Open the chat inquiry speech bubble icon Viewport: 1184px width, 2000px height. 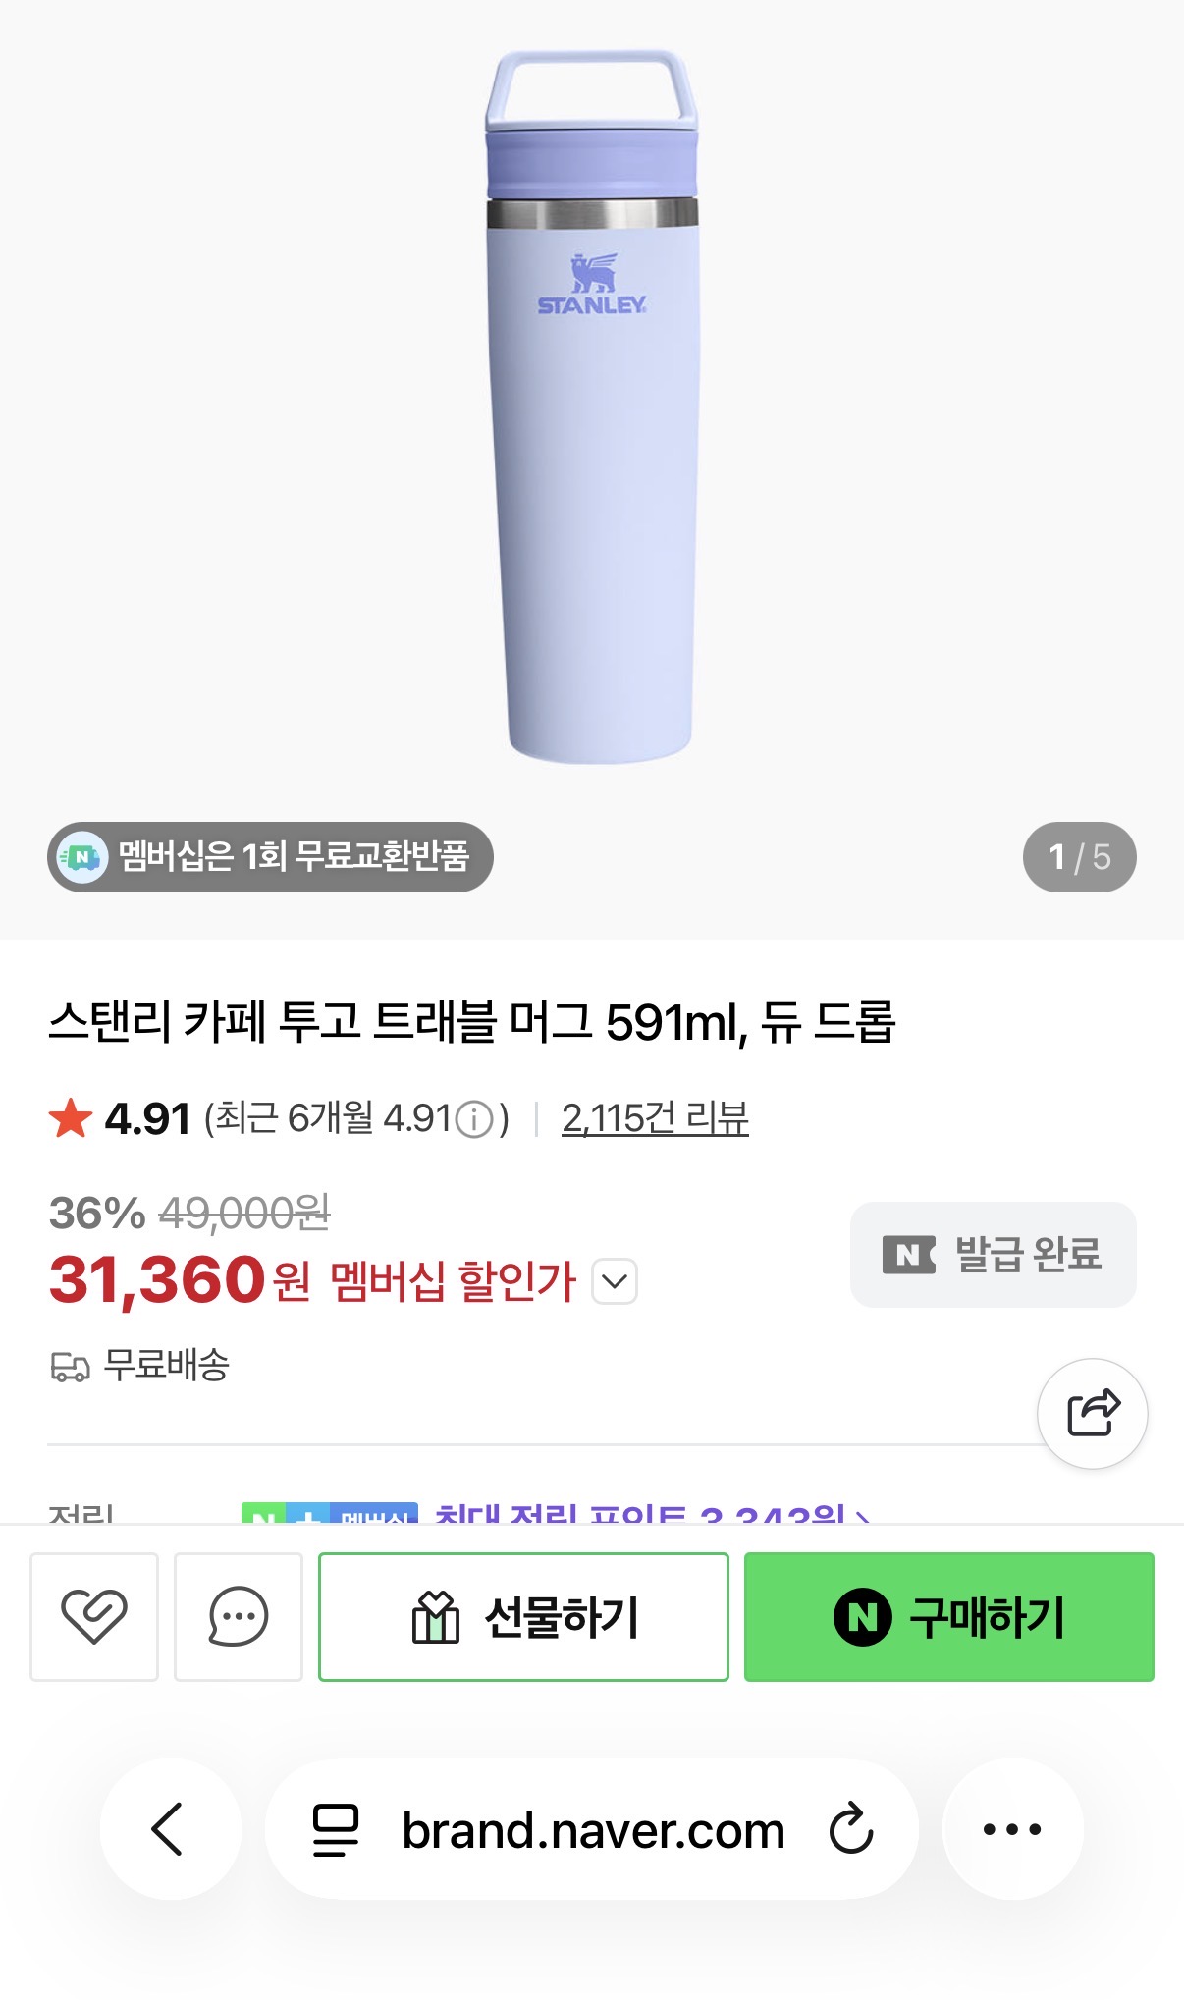pos(239,1616)
